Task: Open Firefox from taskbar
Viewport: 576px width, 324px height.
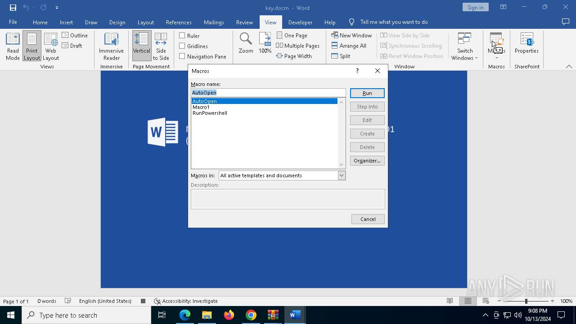Action: [229, 315]
